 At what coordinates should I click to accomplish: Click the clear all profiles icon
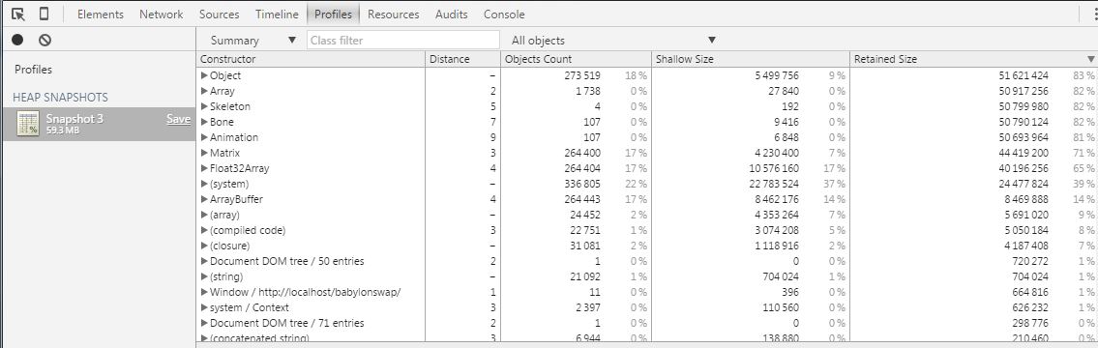45,41
